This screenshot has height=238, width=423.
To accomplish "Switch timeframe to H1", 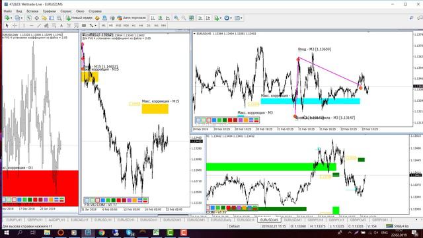I will tap(134, 26).
